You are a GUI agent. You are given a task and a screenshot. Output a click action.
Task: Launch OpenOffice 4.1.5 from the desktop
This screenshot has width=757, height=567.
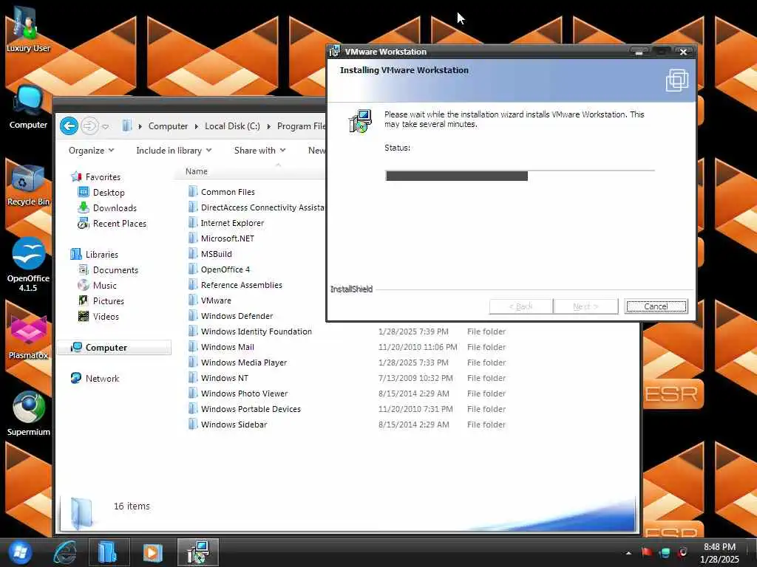[x=28, y=264]
